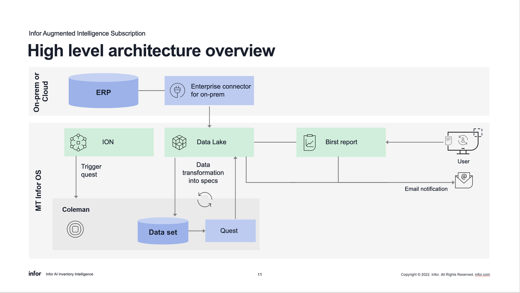
Task: Click the page number 11
Action: (x=259, y=274)
